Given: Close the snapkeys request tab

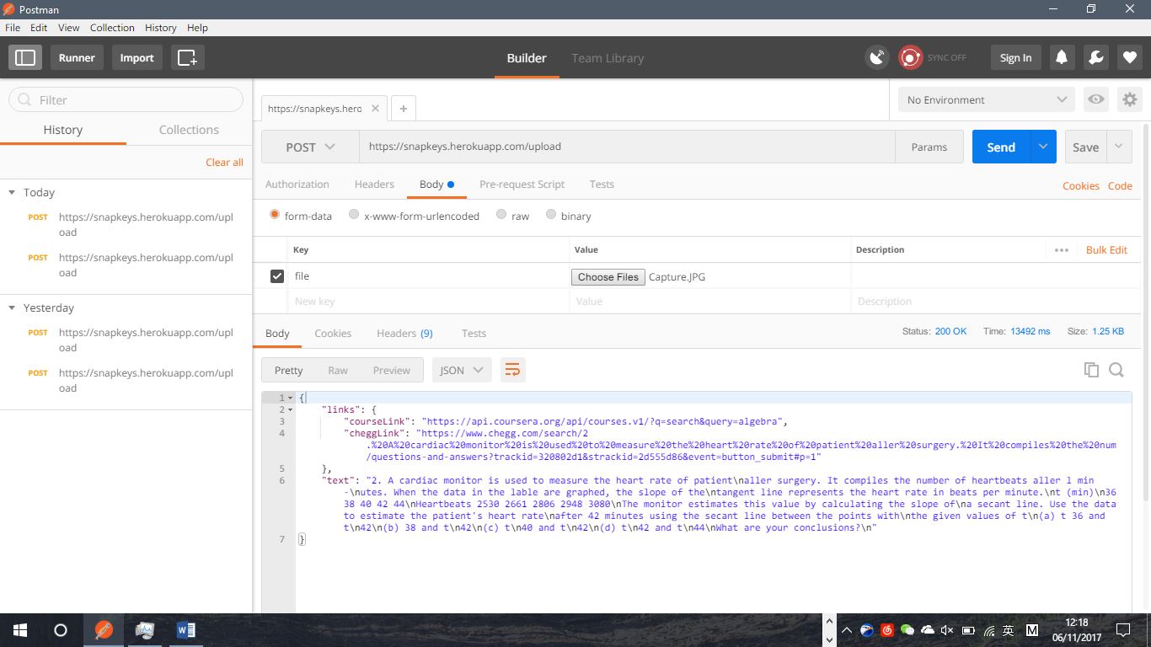Looking at the screenshot, I should (375, 108).
